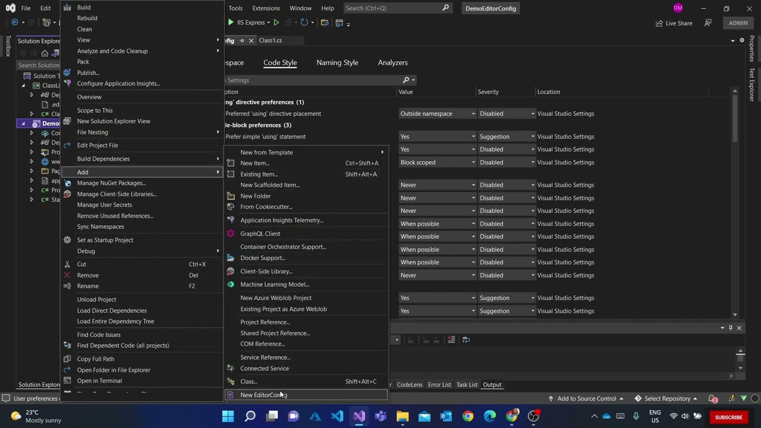Screen dimensions: 761x428
Task: Click New EditorConfig menu entry
Action: (306, 395)
